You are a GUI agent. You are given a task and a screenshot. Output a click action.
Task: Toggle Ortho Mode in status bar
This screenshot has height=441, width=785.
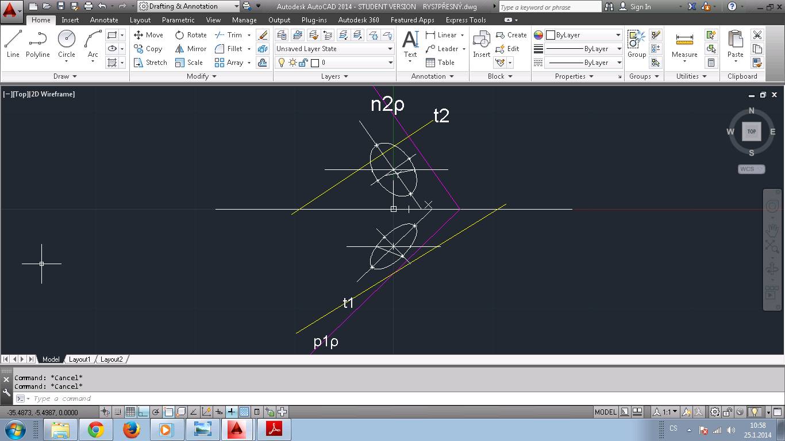pos(143,412)
